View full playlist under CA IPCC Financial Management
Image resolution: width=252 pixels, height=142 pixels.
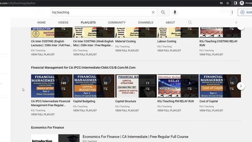pos(43,114)
